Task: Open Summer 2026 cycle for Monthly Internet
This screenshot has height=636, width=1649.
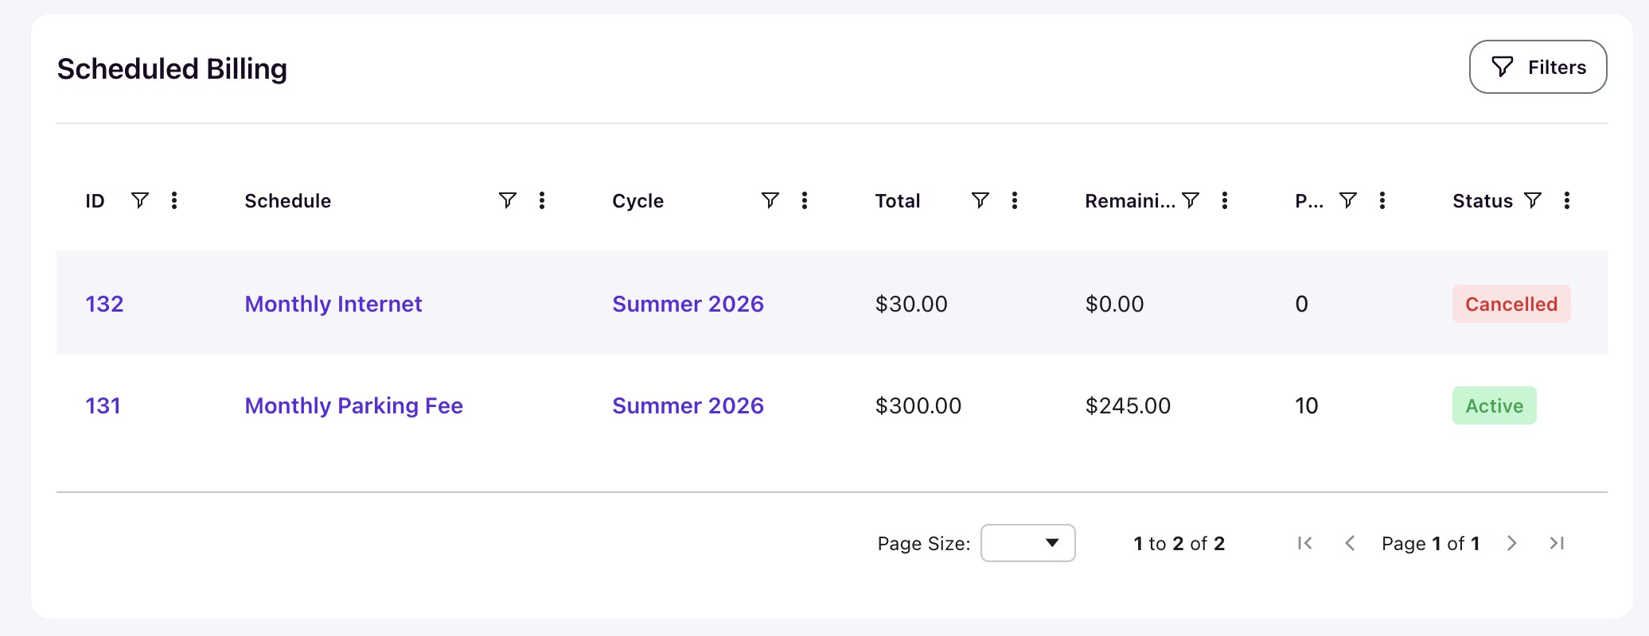Action: point(688,304)
